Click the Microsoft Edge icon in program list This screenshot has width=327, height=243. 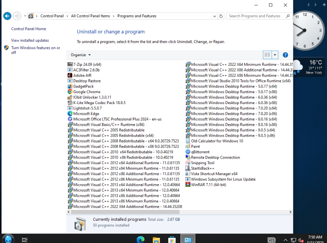pos(70,114)
